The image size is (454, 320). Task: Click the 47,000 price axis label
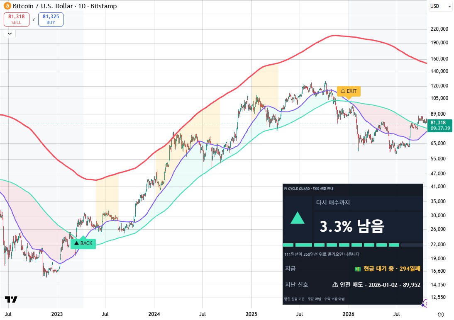(439, 174)
